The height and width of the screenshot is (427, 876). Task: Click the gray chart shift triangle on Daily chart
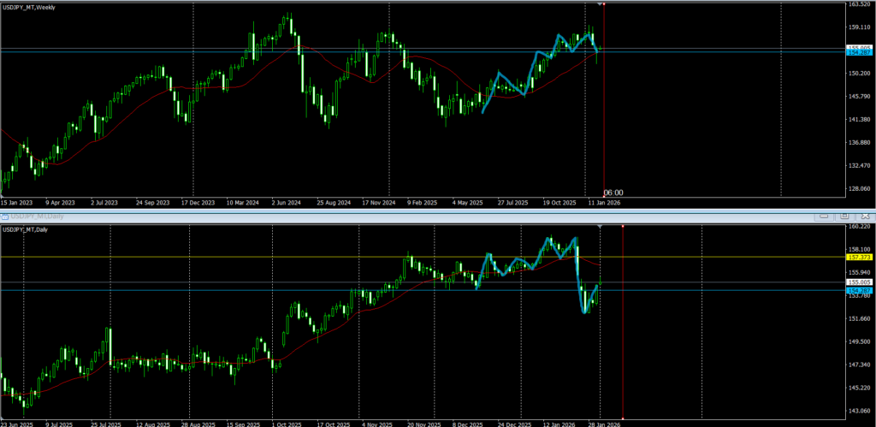599,227
